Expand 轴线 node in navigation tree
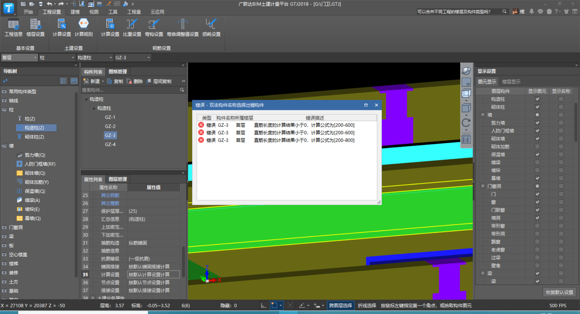 4,101
